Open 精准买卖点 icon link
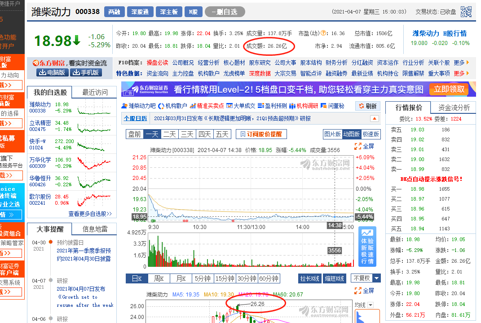 pos(207,106)
